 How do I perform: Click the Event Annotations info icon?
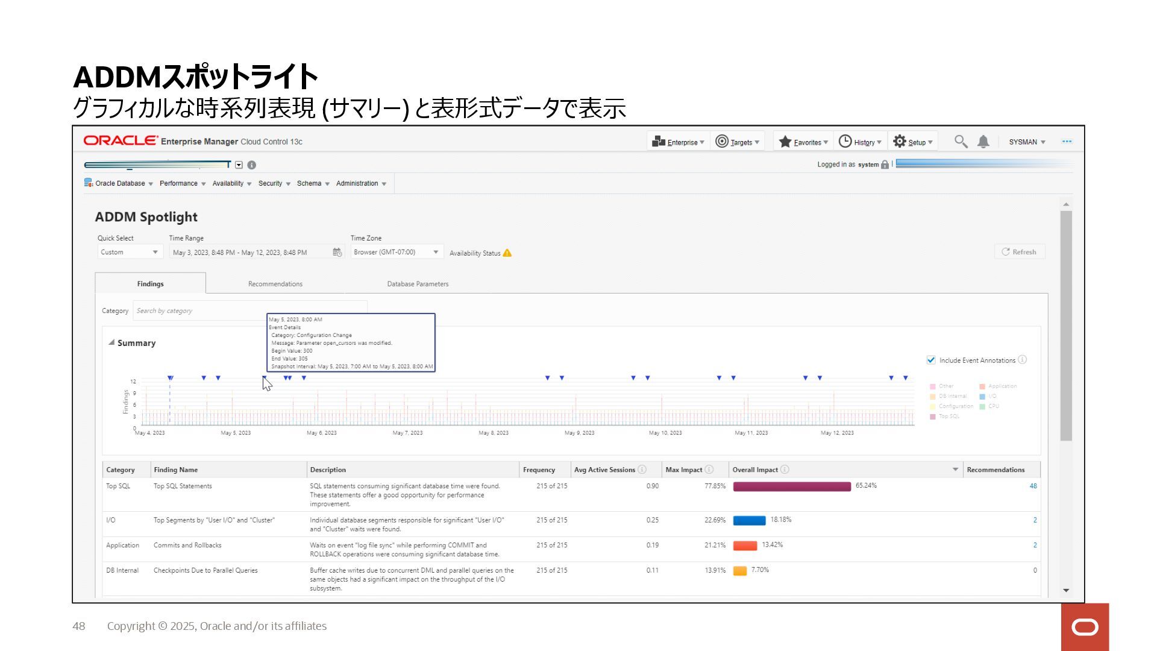1023,360
